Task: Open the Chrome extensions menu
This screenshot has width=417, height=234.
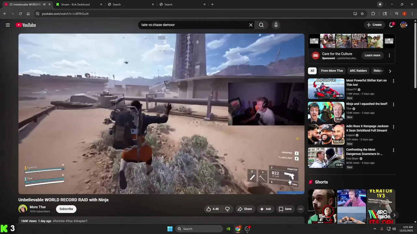Action: click(373, 14)
